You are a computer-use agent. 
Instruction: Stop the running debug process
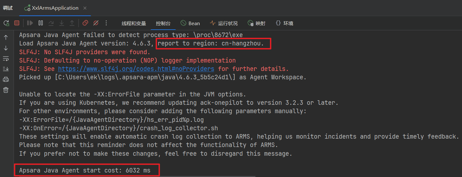[17, 23]
